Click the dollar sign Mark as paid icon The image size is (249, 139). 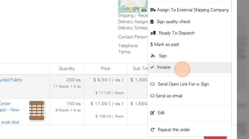tap(152, 44)
